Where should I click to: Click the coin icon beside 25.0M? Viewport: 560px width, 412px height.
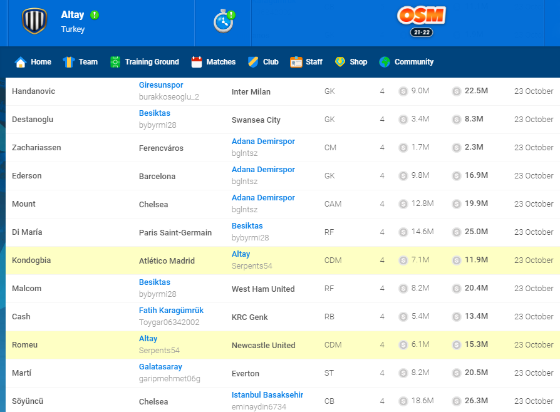pyautogui.click(x=457, y=232)
